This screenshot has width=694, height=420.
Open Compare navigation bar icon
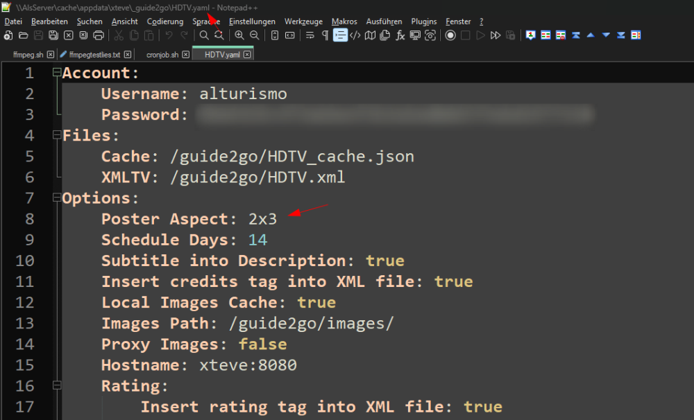pyautogui.click(x=636, y=35)
